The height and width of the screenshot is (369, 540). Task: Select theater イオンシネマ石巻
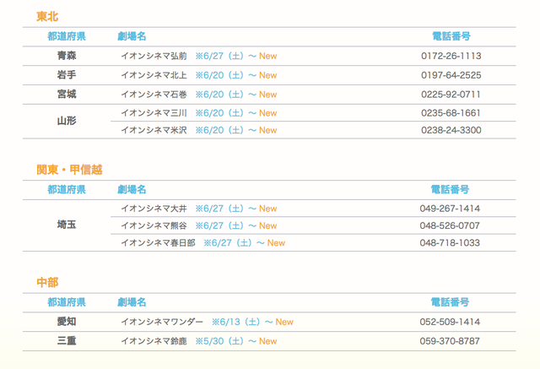coord(154,95)
